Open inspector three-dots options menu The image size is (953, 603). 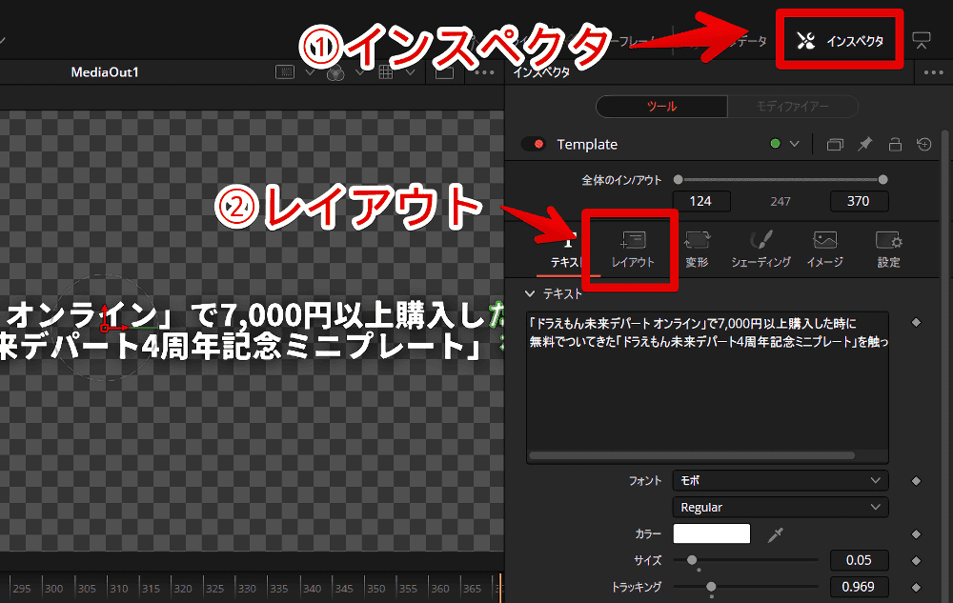click(932, 72)
